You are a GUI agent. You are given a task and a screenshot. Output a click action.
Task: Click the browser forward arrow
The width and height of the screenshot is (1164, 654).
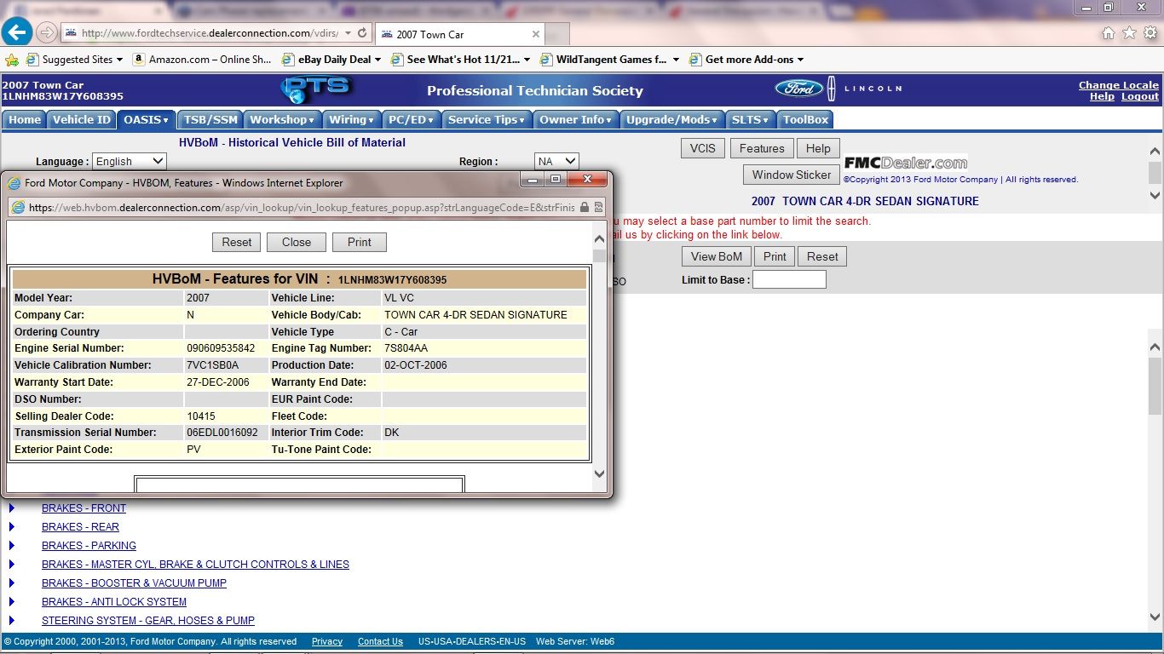click(x=48, y=33)
